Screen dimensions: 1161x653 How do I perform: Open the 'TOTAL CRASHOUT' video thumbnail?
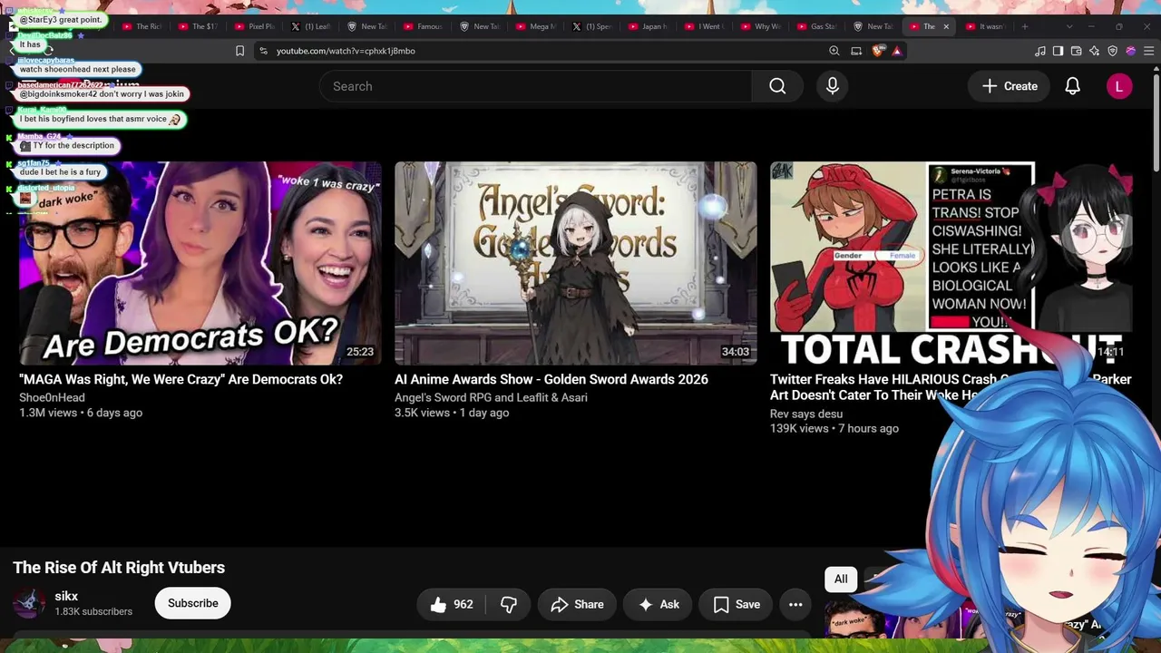(951, 263)
